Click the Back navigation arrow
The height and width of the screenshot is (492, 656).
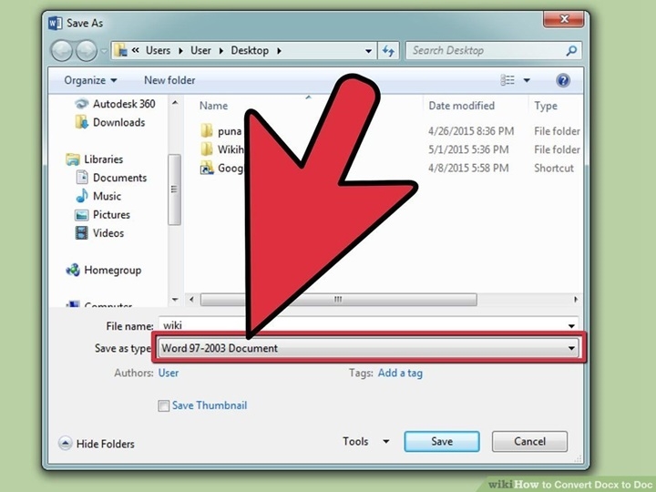[62, 51]
